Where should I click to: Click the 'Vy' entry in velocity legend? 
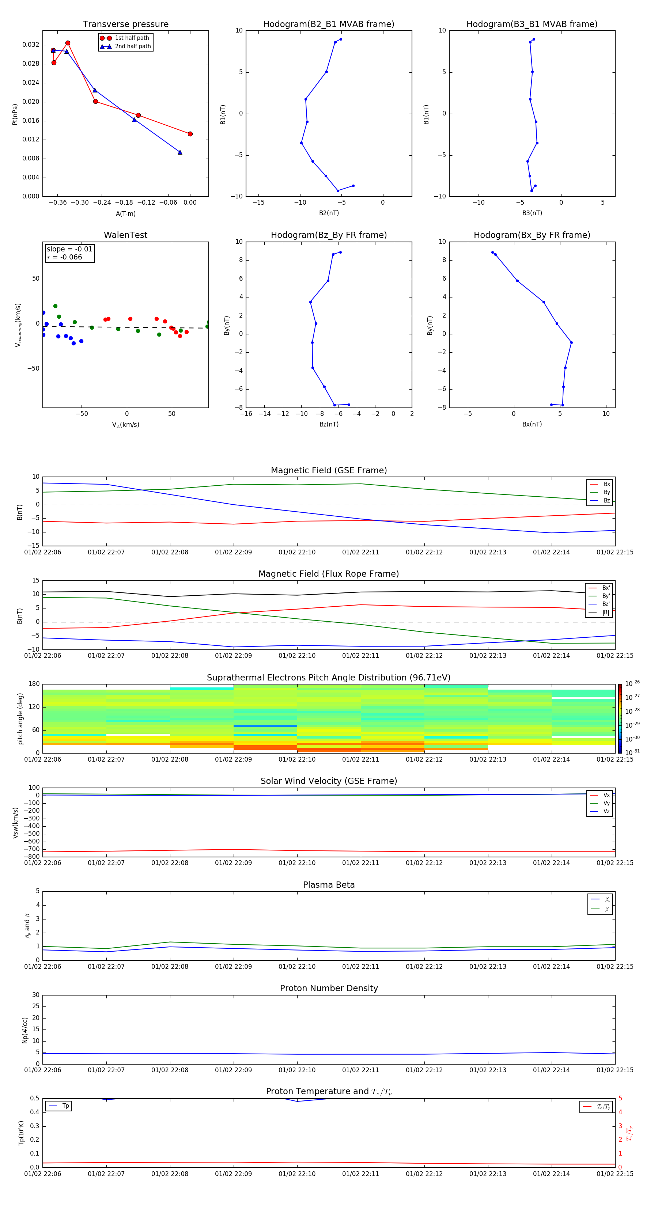tap(600, 803)
